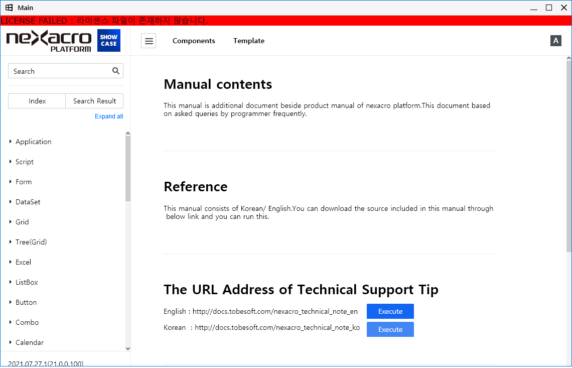Viewport: 572px width, 368px height.
Task: Expand the Tree(Grid) tree node
Action: click(x=11, y=242)
